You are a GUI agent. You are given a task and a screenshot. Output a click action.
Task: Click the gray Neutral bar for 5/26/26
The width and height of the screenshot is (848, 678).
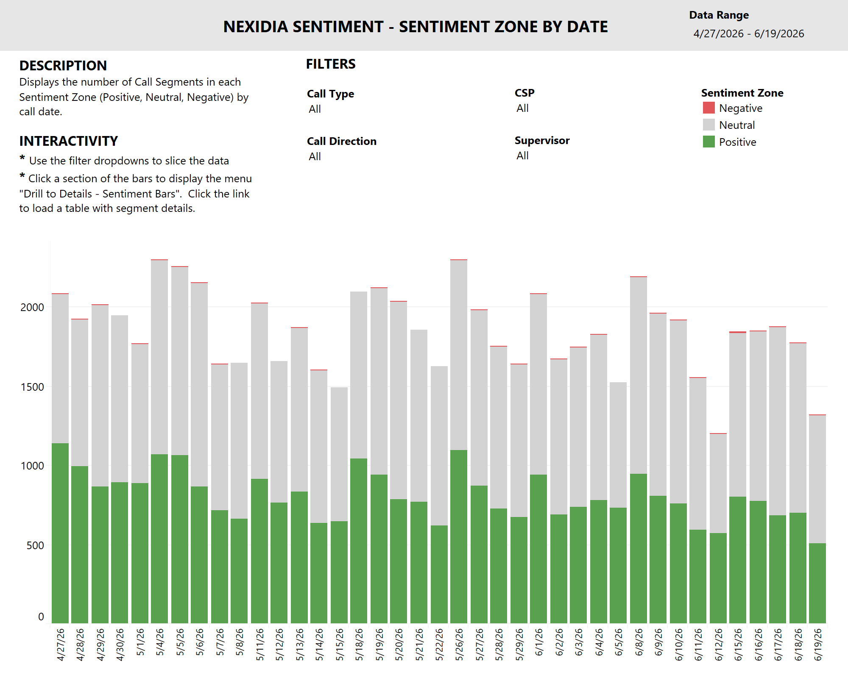[x=459, y=355]
